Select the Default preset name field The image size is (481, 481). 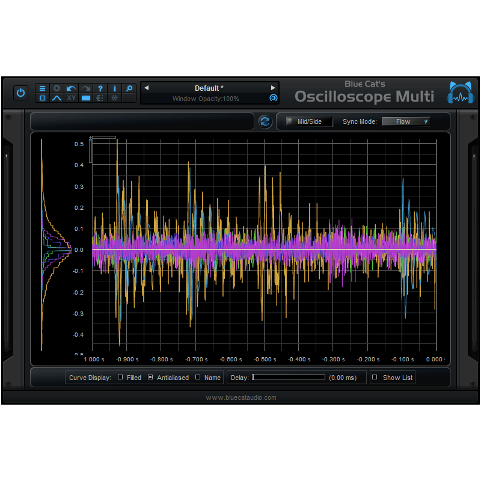coord(209,88)
